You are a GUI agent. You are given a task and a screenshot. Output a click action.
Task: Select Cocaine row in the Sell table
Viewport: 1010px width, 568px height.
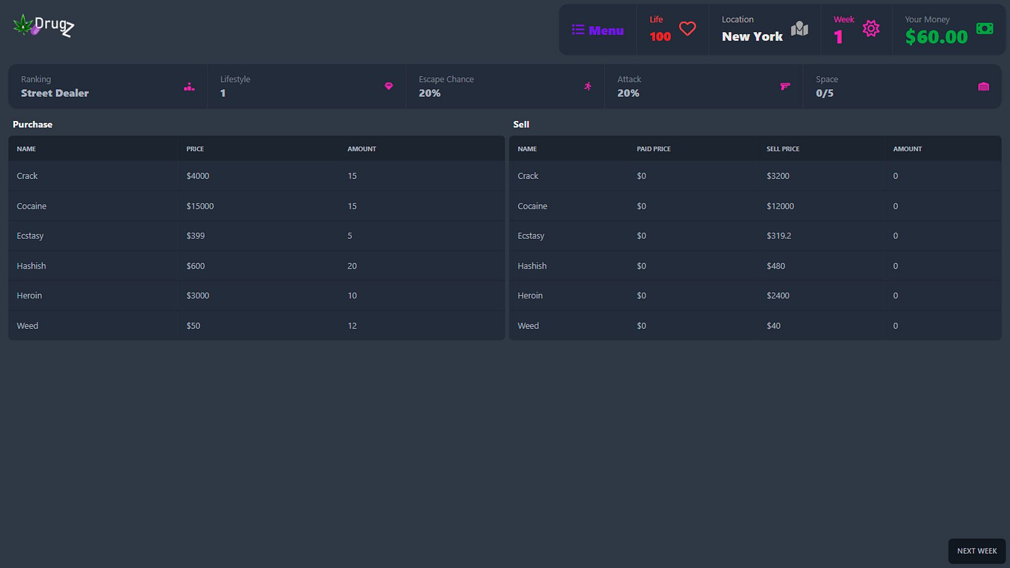(x=532, y=206)
